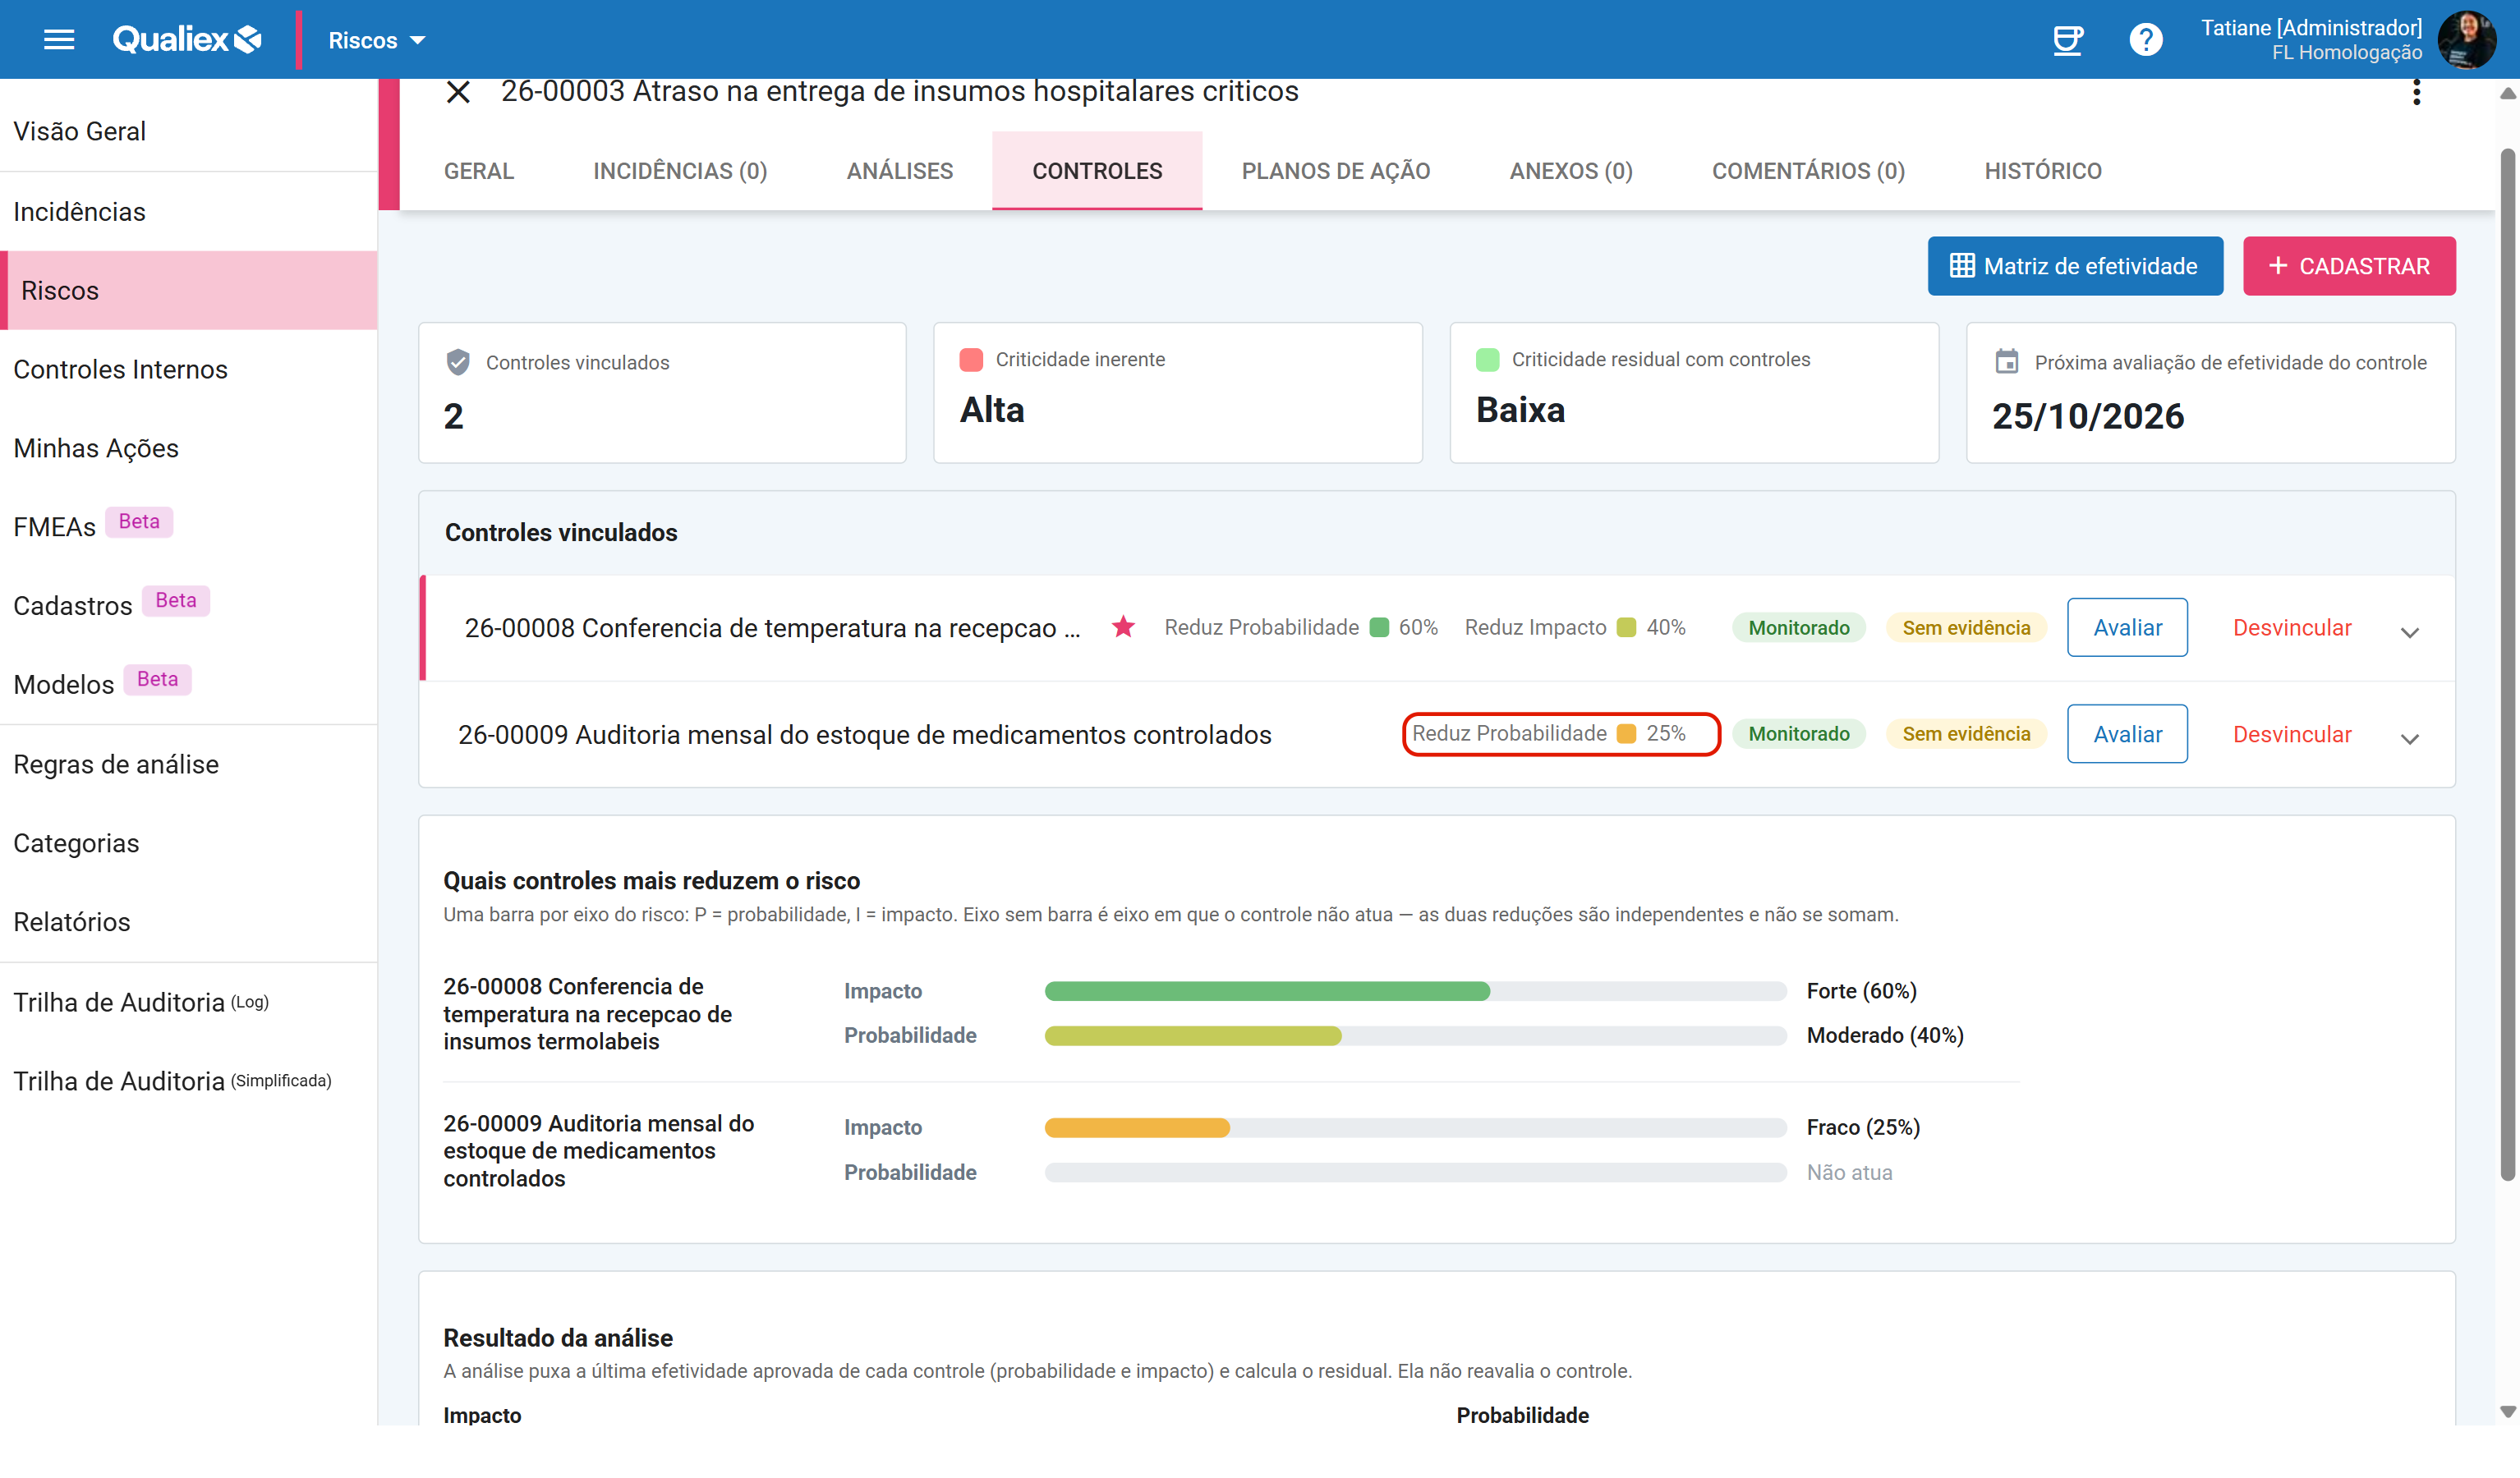The height and width of the screenshot is (1478, 2520).
Task: Click the green 60% Reduz Probabilidade swatch
Action: coord(1379,627)
